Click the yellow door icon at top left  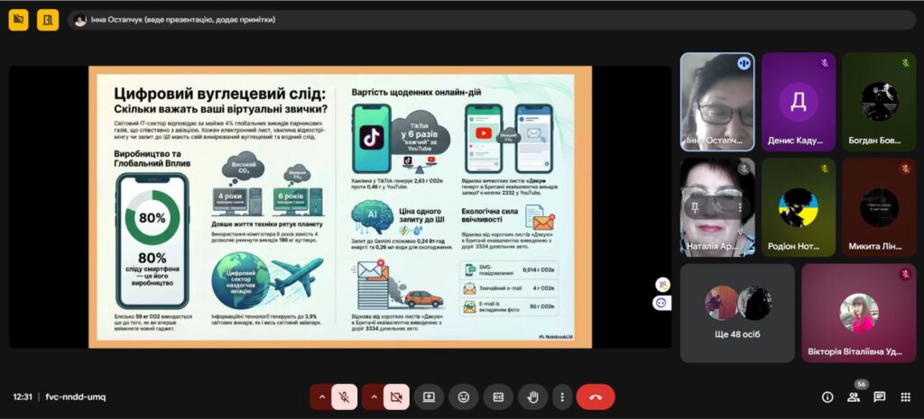click(x=48, y=19)
